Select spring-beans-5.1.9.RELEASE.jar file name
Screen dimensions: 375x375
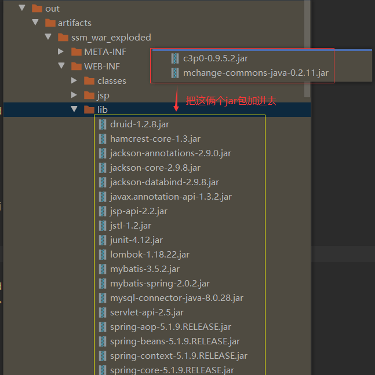175,341
